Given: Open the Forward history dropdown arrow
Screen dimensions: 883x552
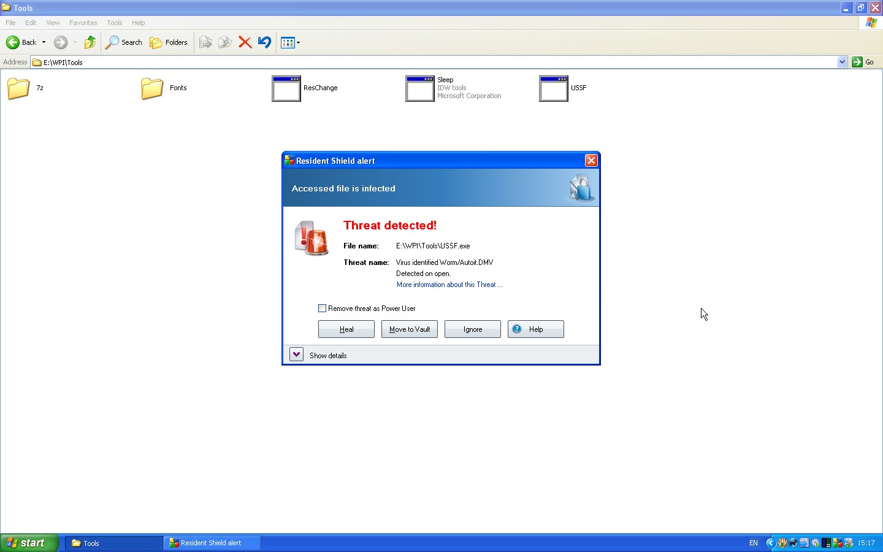Looking at the screenshot, I should pos(75,42).
